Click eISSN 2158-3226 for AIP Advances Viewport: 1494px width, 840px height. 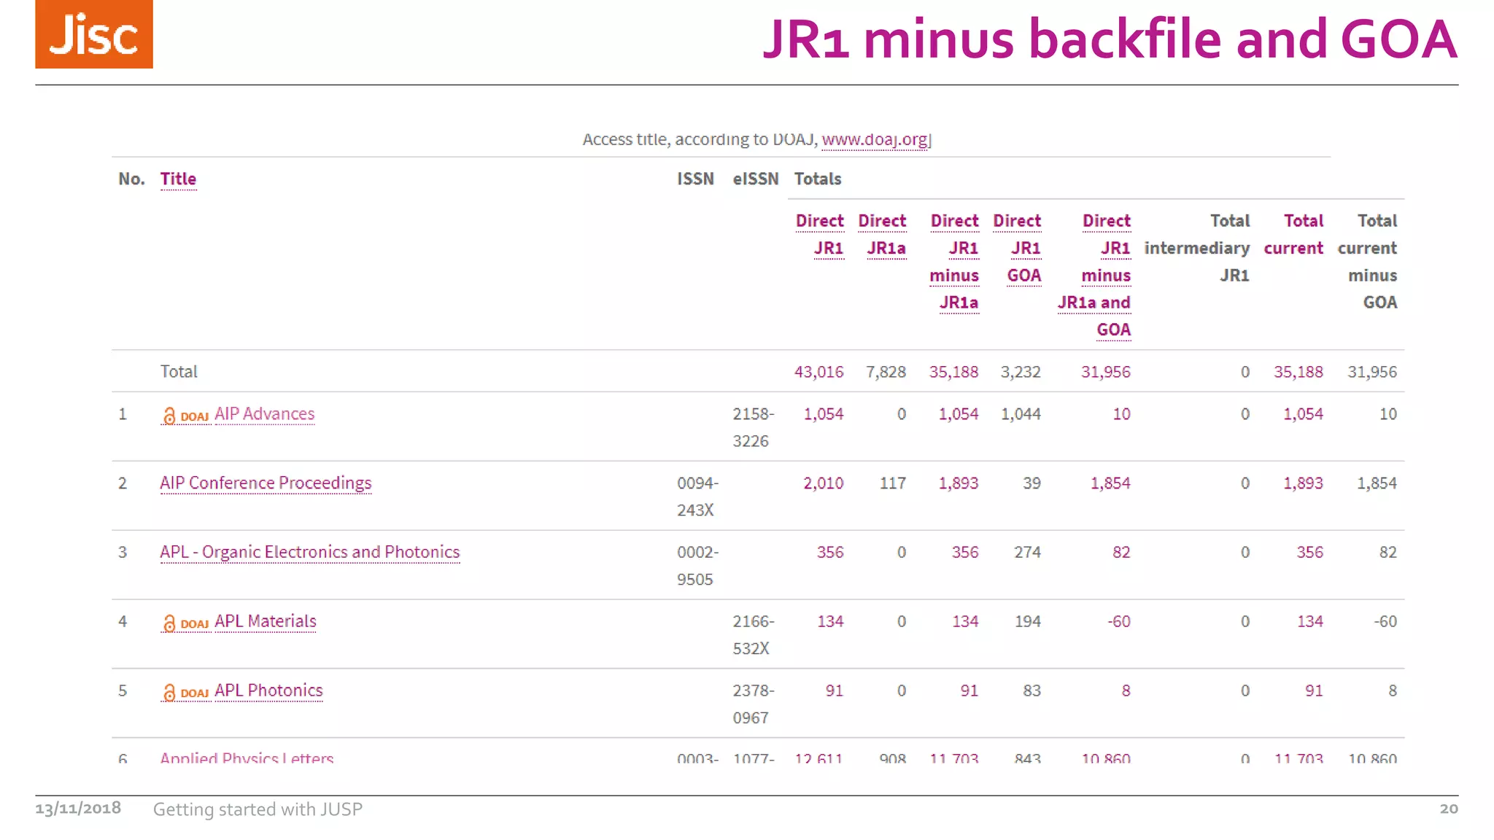(753, 427)
